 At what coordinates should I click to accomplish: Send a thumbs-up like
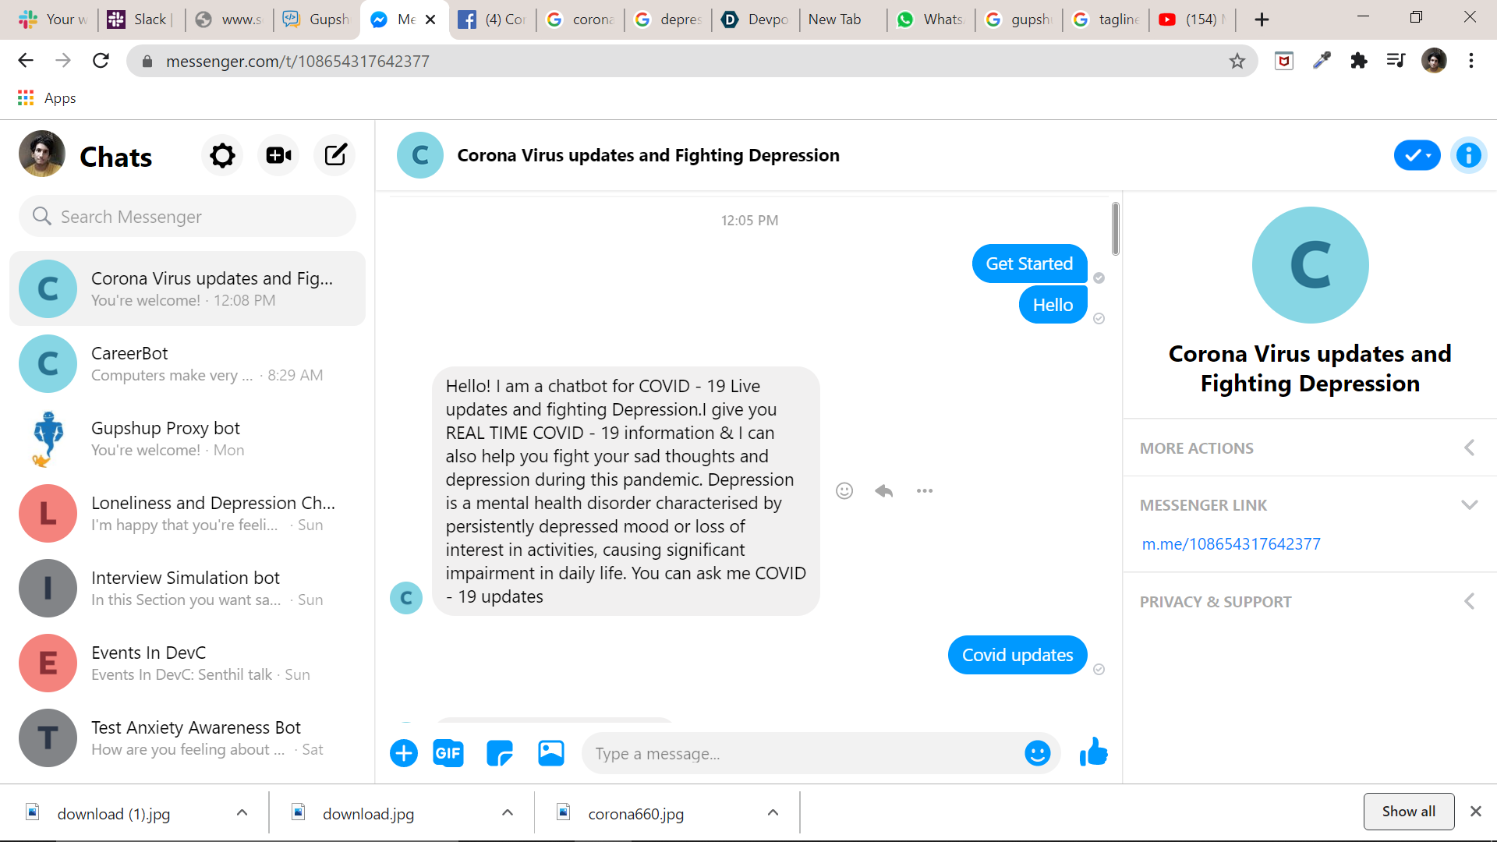[1093, 752]
